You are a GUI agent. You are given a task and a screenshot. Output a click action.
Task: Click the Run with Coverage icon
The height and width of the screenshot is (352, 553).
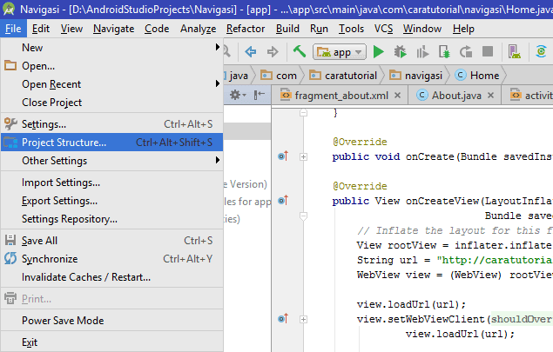click(422, 52)
